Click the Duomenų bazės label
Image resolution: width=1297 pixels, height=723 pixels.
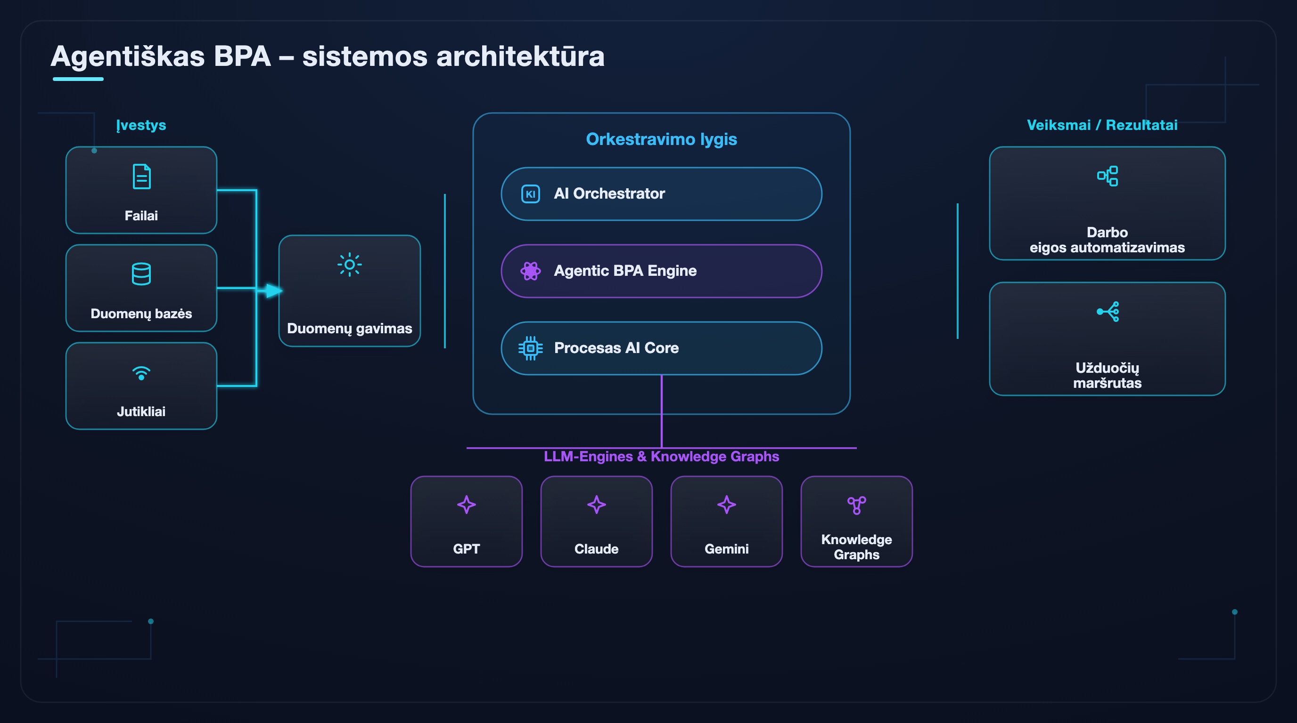click(141, 314)
